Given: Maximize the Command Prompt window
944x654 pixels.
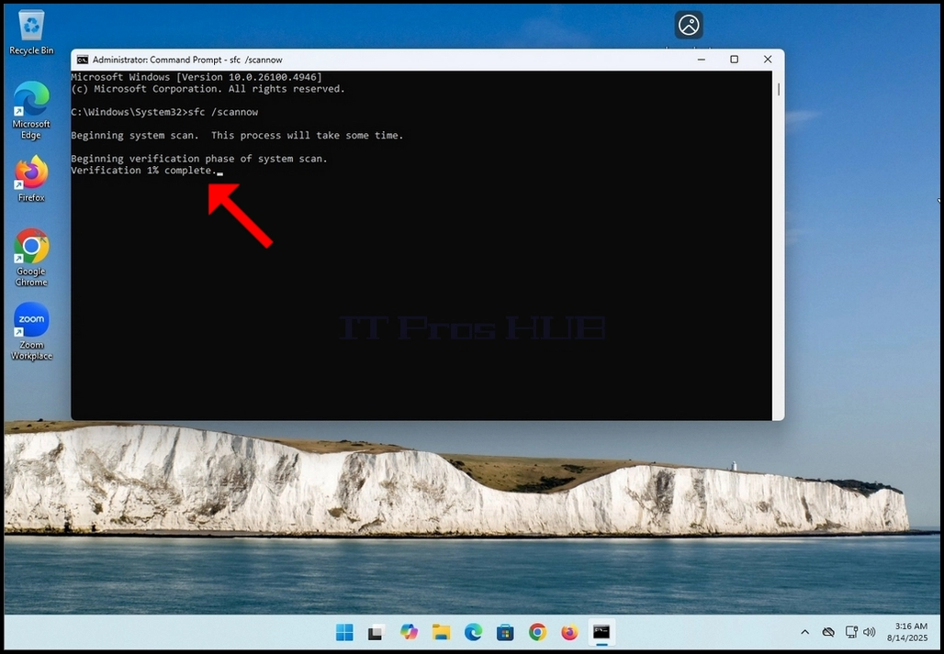Looking at the screenshot, I should (734, 60).
